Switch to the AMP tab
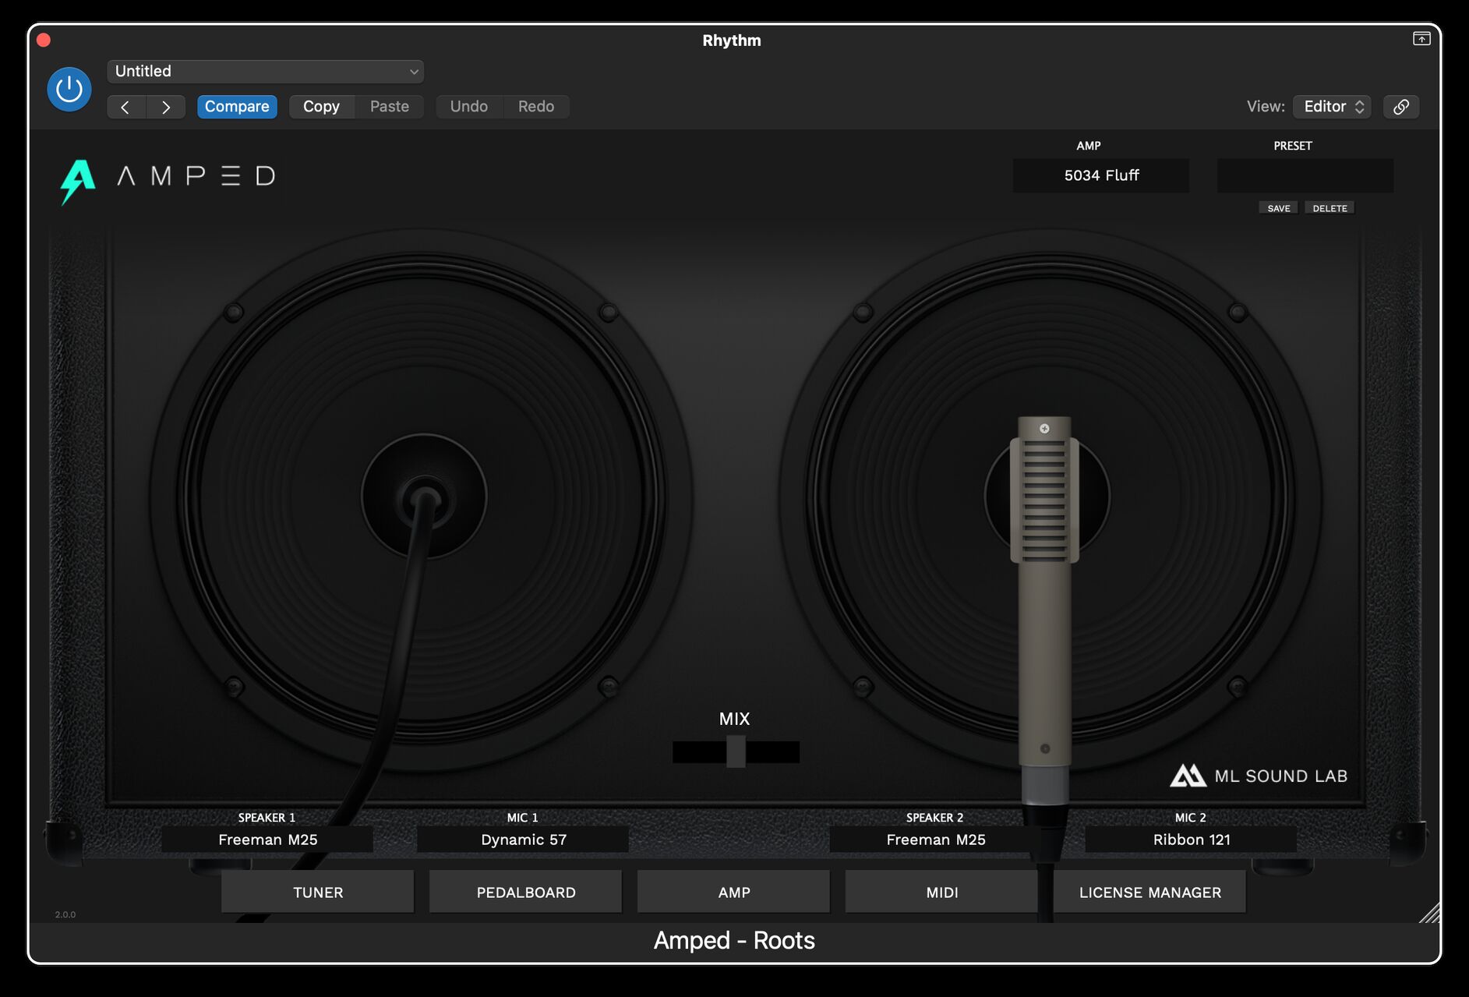 point(734,892)
